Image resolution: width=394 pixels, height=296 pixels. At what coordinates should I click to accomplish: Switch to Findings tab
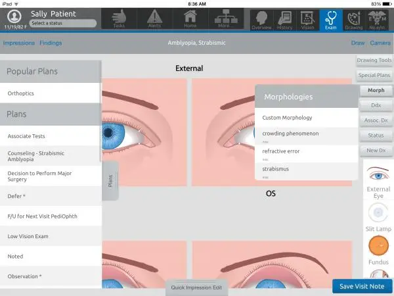(51, 43)
